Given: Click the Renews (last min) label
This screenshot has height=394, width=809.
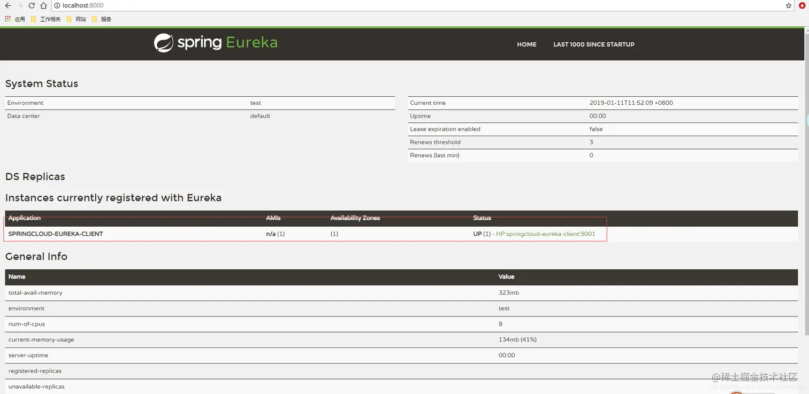Looking at the screenshot, I should click(x=434, y=155).
